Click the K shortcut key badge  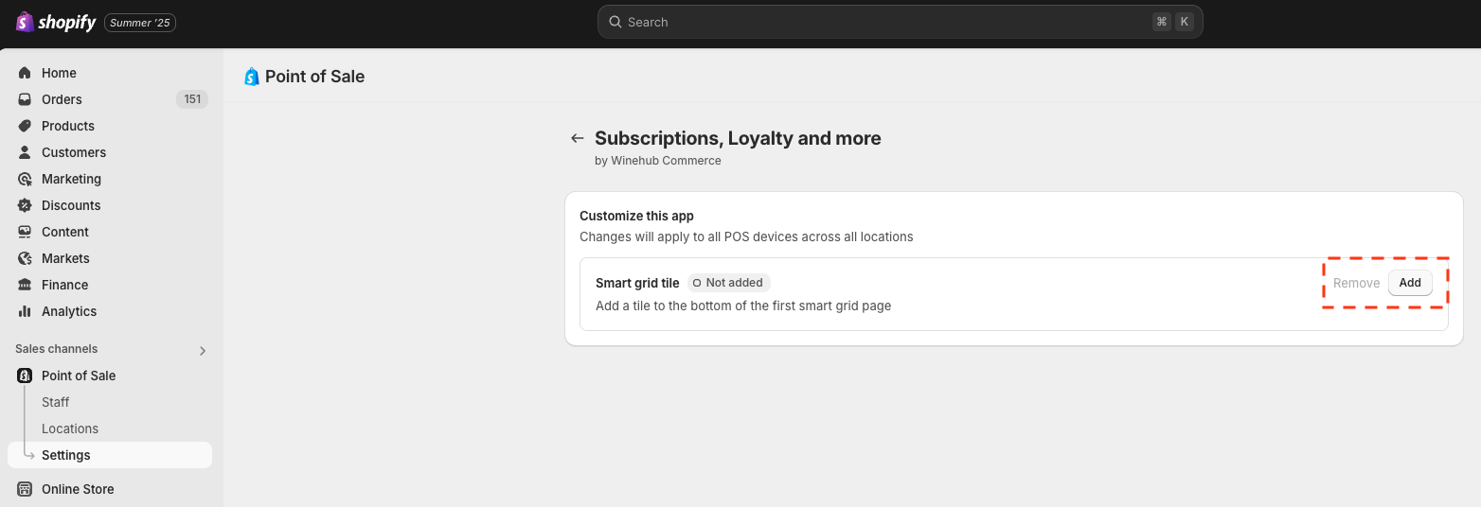point(1185,22)
